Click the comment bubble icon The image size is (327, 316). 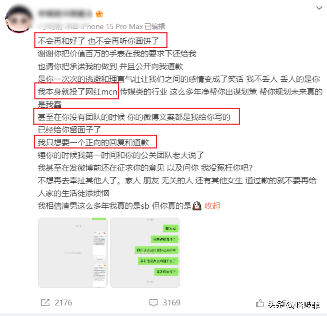(153, 303)
